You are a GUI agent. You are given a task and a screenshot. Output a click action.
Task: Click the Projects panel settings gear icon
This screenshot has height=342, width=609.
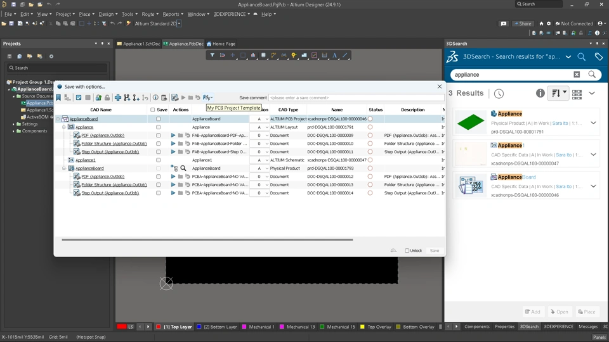pos(51,56)
